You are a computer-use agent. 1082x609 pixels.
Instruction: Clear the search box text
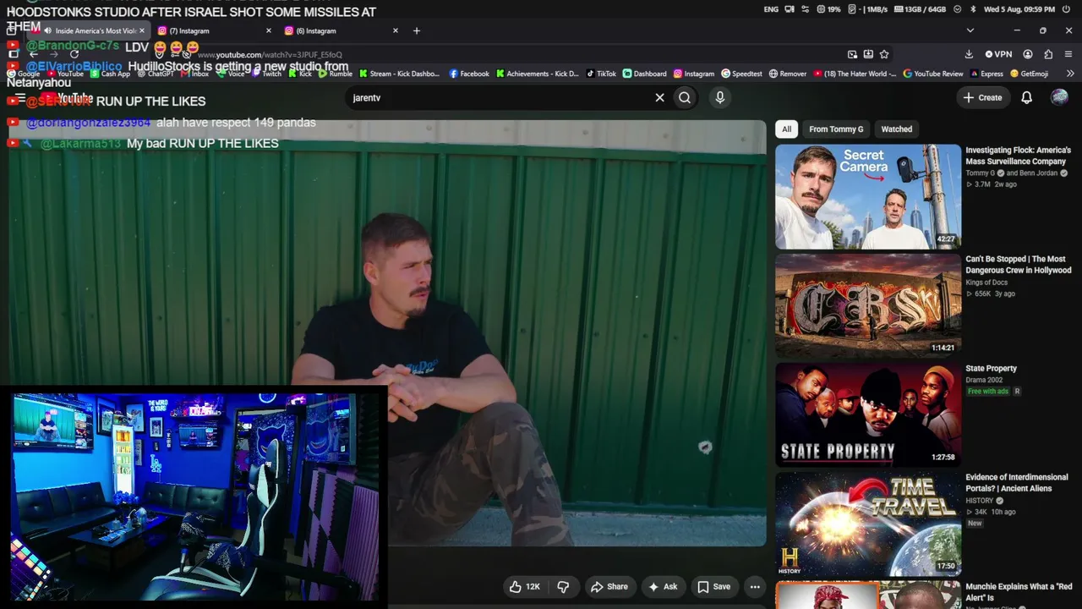point(659,97)
